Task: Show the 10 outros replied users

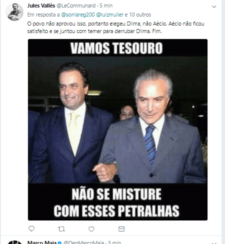Action: (140, 15)
